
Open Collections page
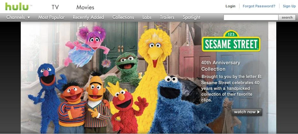point(123,17)
